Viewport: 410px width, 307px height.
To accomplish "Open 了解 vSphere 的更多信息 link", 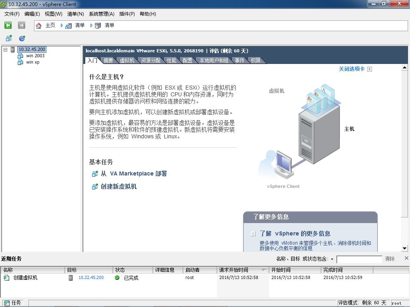I will click(x=295, y=233).
